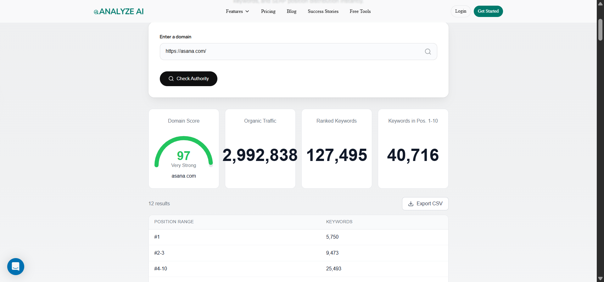Export results with Export CSV button
604x282 pixels.
[x=425, y=204]
